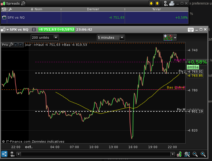Click the yellow -4 763,85 average label
Viewport: 212px width, 161px height.
(195, 76)
